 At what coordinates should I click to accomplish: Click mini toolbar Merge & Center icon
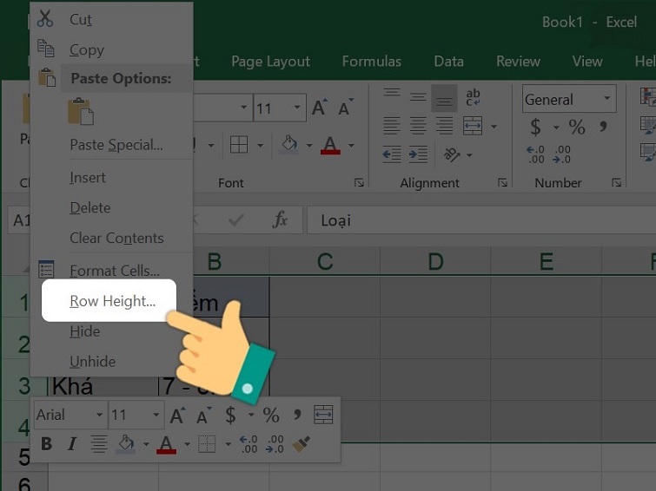click(323, 415)
